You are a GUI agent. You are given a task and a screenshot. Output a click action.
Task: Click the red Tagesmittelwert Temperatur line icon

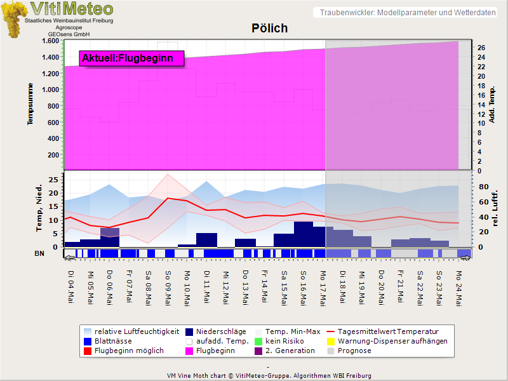pyautogui.click(x=330, y=331)
